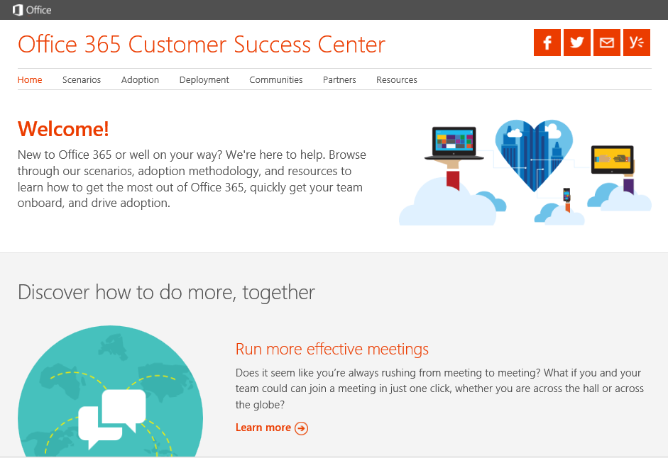Click the arrow circle beside Learn more
The width and height of the screenshot is (668, 458).
coord(302,428)
